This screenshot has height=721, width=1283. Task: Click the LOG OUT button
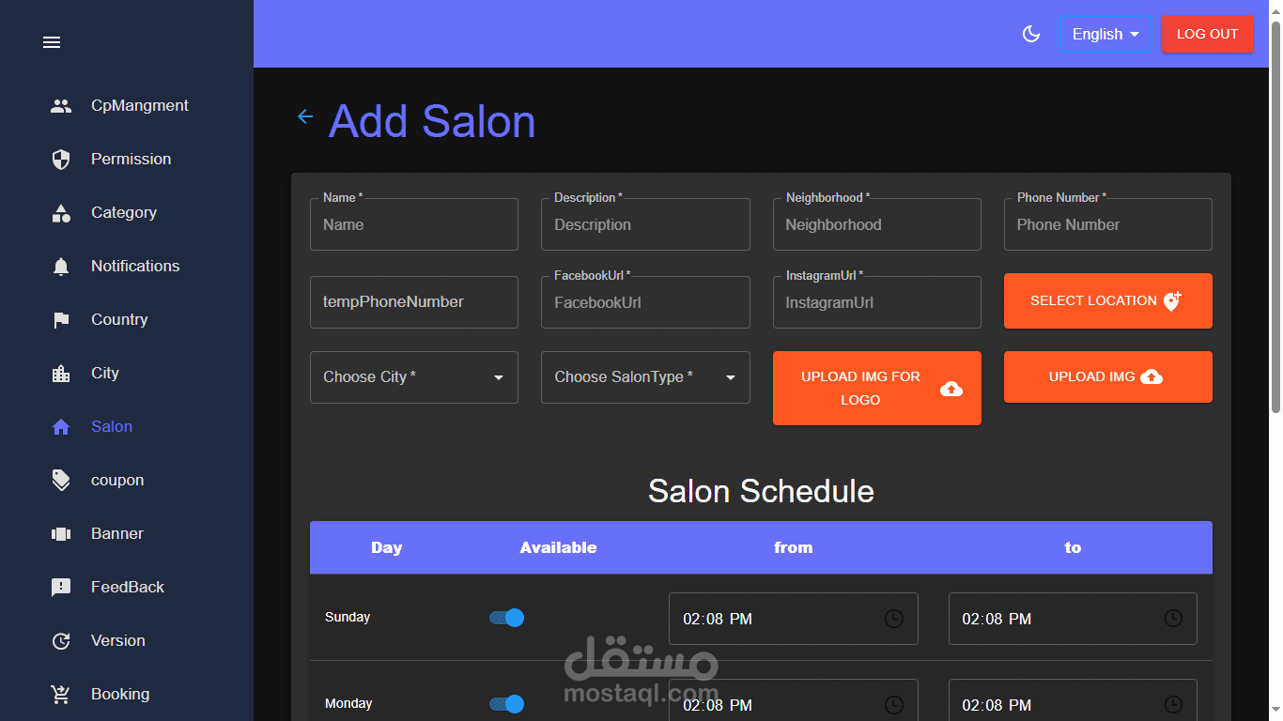click(1208, 34)
